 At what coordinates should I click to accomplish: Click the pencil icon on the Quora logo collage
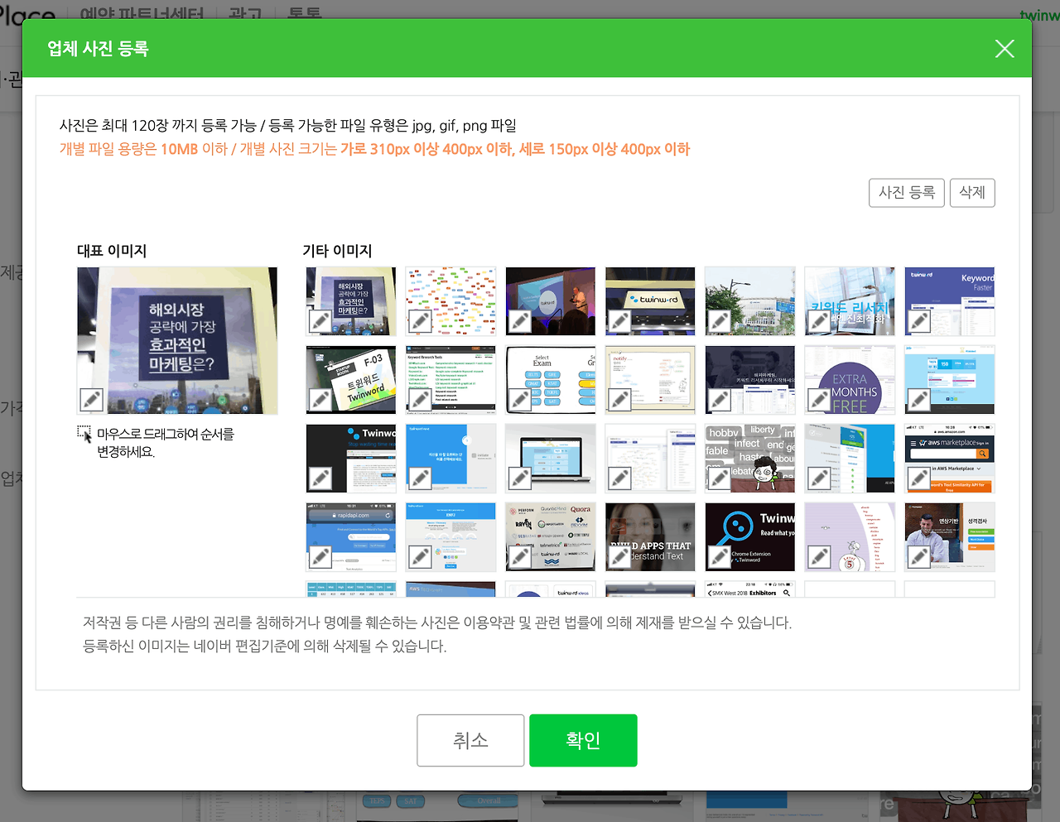[518, 557]
